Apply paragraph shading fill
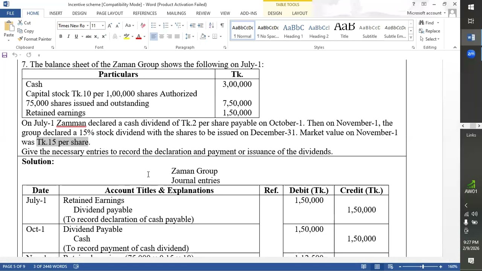The height and width of the screenshot is (271, 482). click(203, 37)
